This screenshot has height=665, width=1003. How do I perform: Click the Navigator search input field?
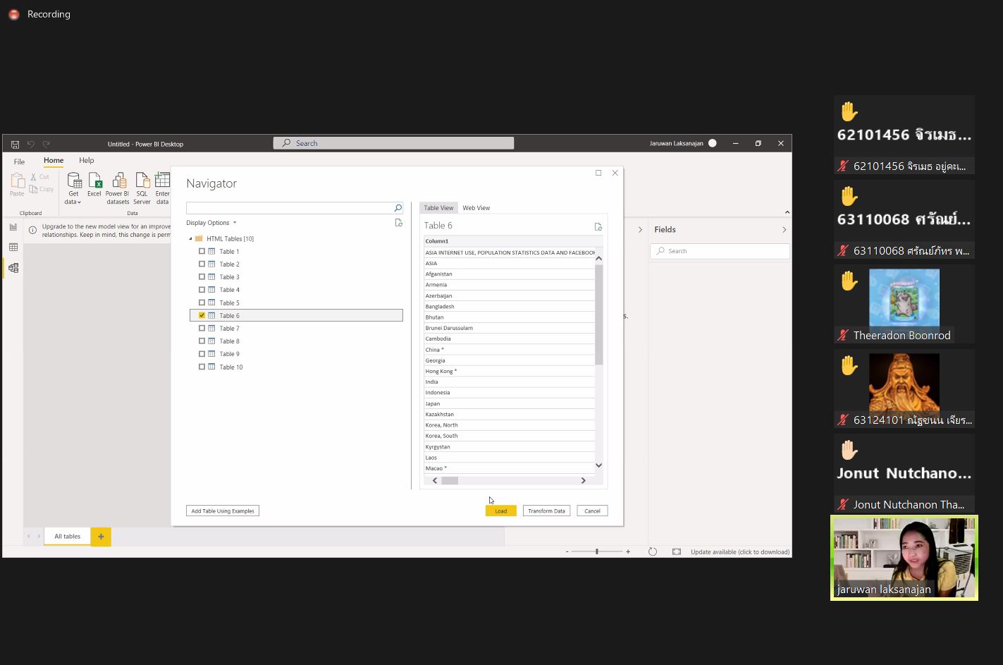(290, 208)
